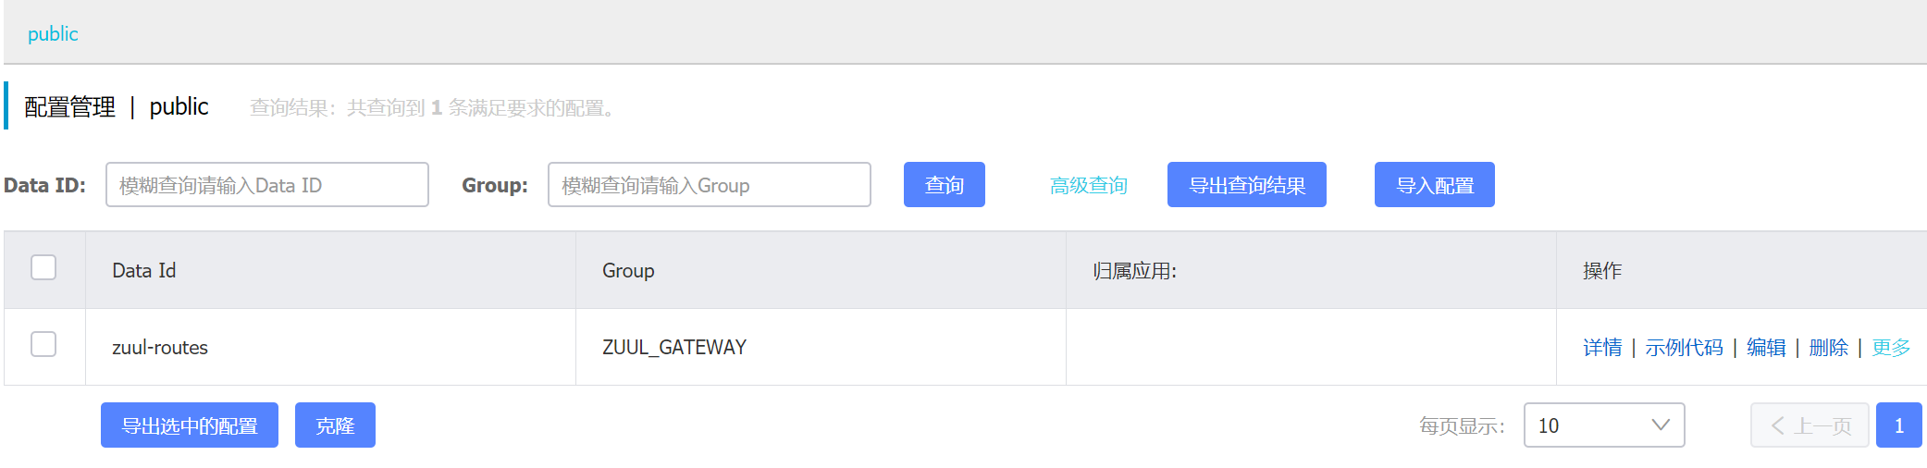Click 删除 to delete zuul-routes
Image resolution: width=1927 pixels, height=468 pixels.
[1828, 348]
